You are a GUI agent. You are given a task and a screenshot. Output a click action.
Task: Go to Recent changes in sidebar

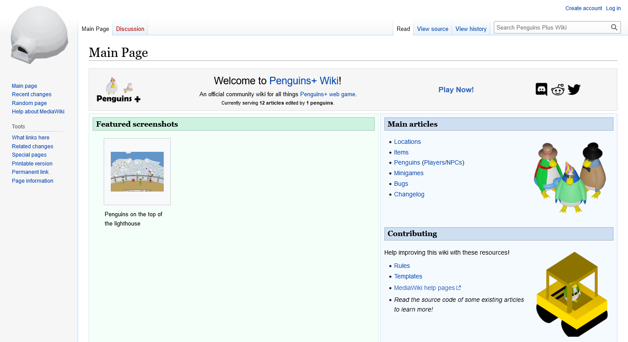tap(32, 94)
